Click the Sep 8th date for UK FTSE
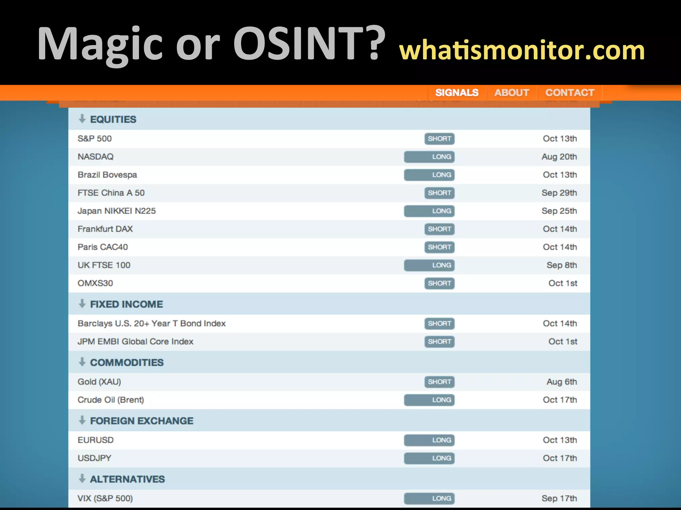This screenshot has width=681, height=510. pos(562,265)
